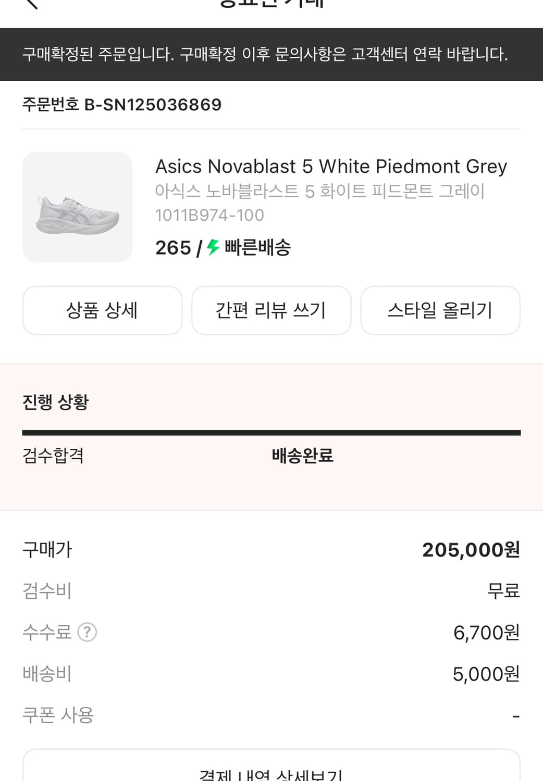Open 상품 상세 product details

click(x=102, y=310)
